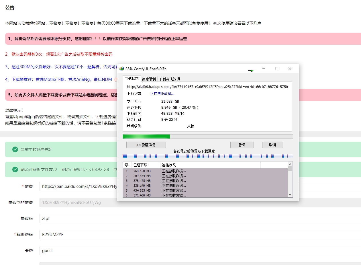The width and height of the screenshot is (361, 265).
Task: Click the IDM globe icon in title bar
Action: [x=122, y=69]
